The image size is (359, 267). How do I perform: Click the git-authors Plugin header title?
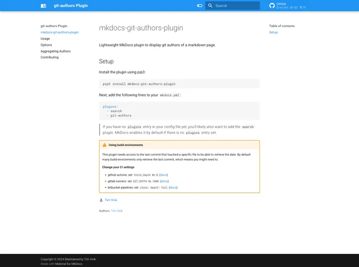pos(70,6)
